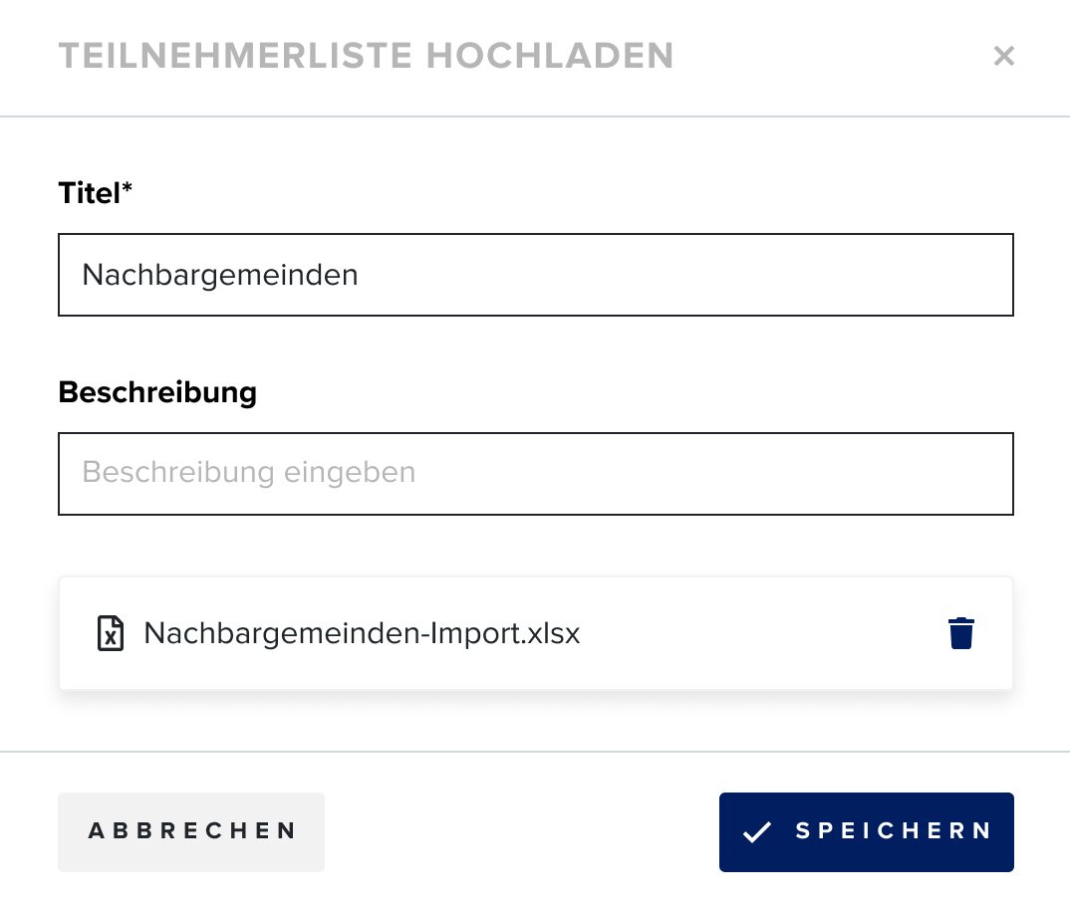The height and width of the screenshot is (908, 1070).
Task: Click the SPEICHERN label text
Action: tap(894, 831)
